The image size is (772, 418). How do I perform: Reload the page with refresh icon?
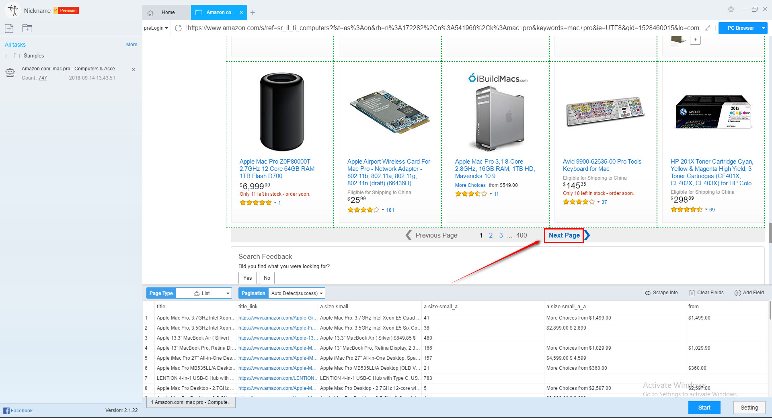(x=179, y=28)
